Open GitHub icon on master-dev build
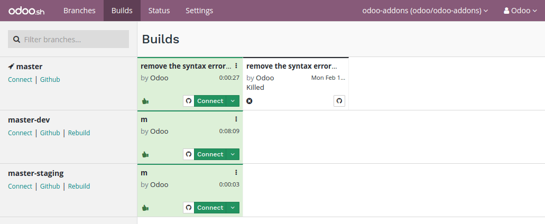The height and width of the screenshot is (224, 545). [188, 154]
